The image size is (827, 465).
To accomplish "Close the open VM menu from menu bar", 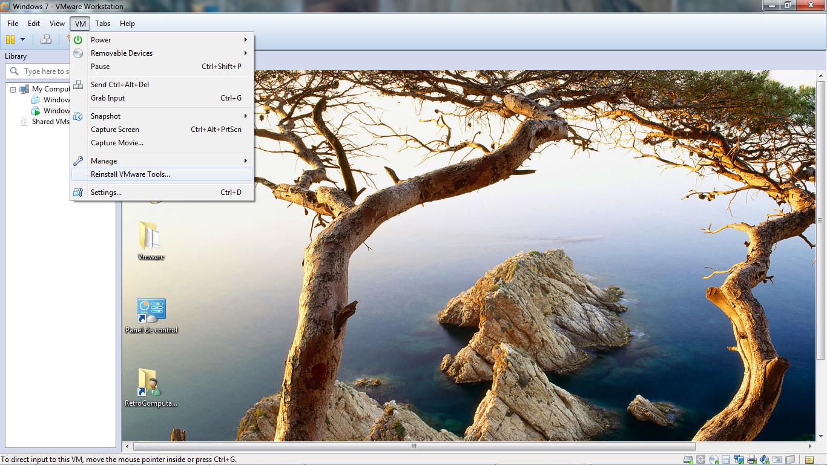I will (x=81, y=24).
